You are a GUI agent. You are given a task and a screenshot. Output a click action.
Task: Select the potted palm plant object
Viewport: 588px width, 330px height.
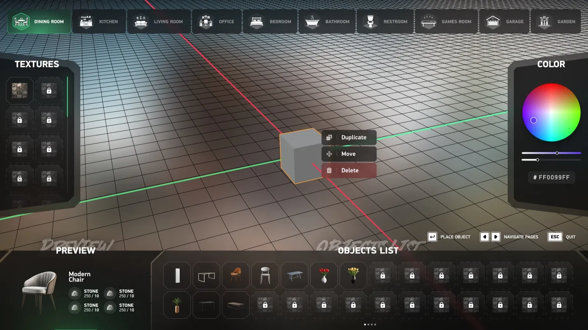177,305
